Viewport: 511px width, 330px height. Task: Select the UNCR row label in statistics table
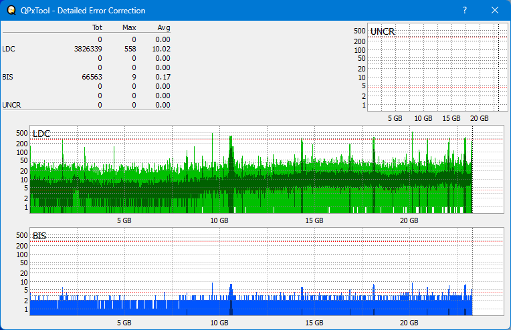(11, 105)
